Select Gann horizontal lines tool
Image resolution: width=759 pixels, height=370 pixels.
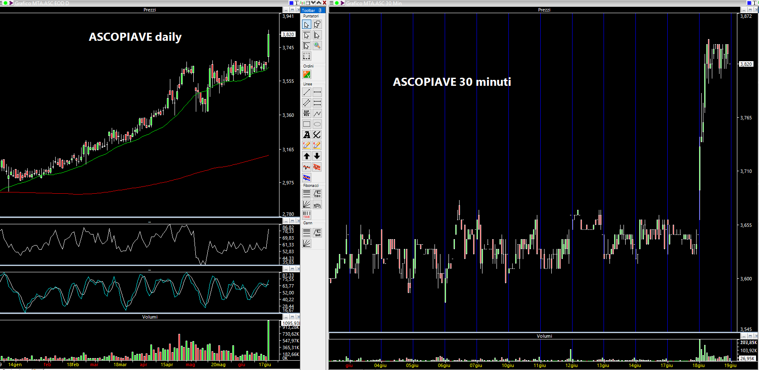[x=307, y=232]
